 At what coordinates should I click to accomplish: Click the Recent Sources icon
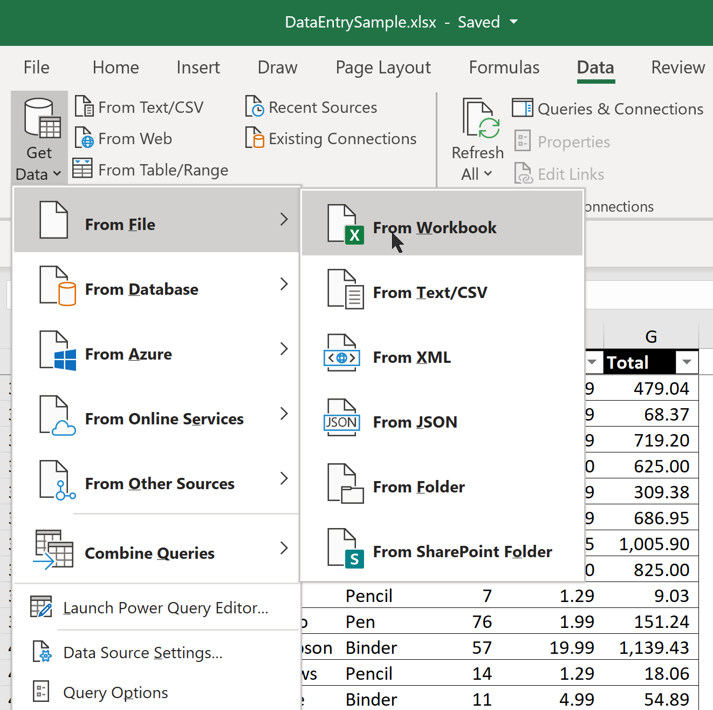254,106
